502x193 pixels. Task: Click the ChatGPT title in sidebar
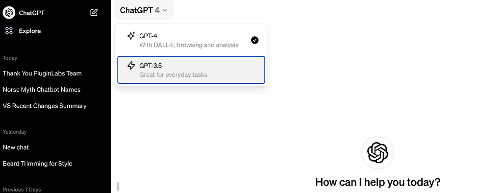pos(32,13)
